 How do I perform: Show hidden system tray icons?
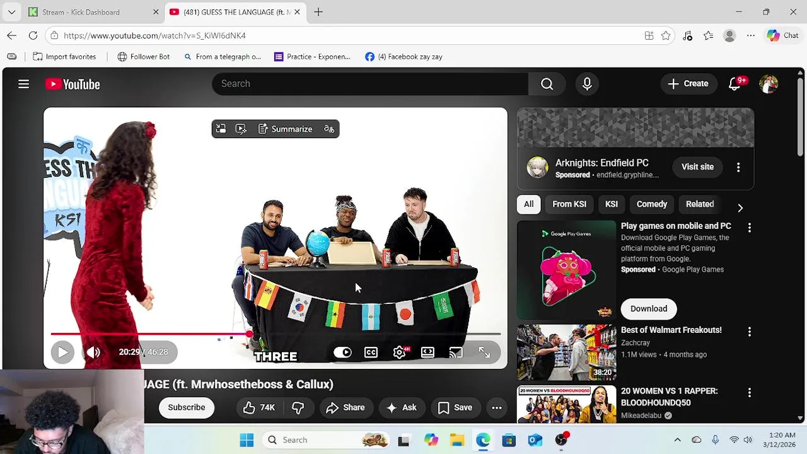677,440
